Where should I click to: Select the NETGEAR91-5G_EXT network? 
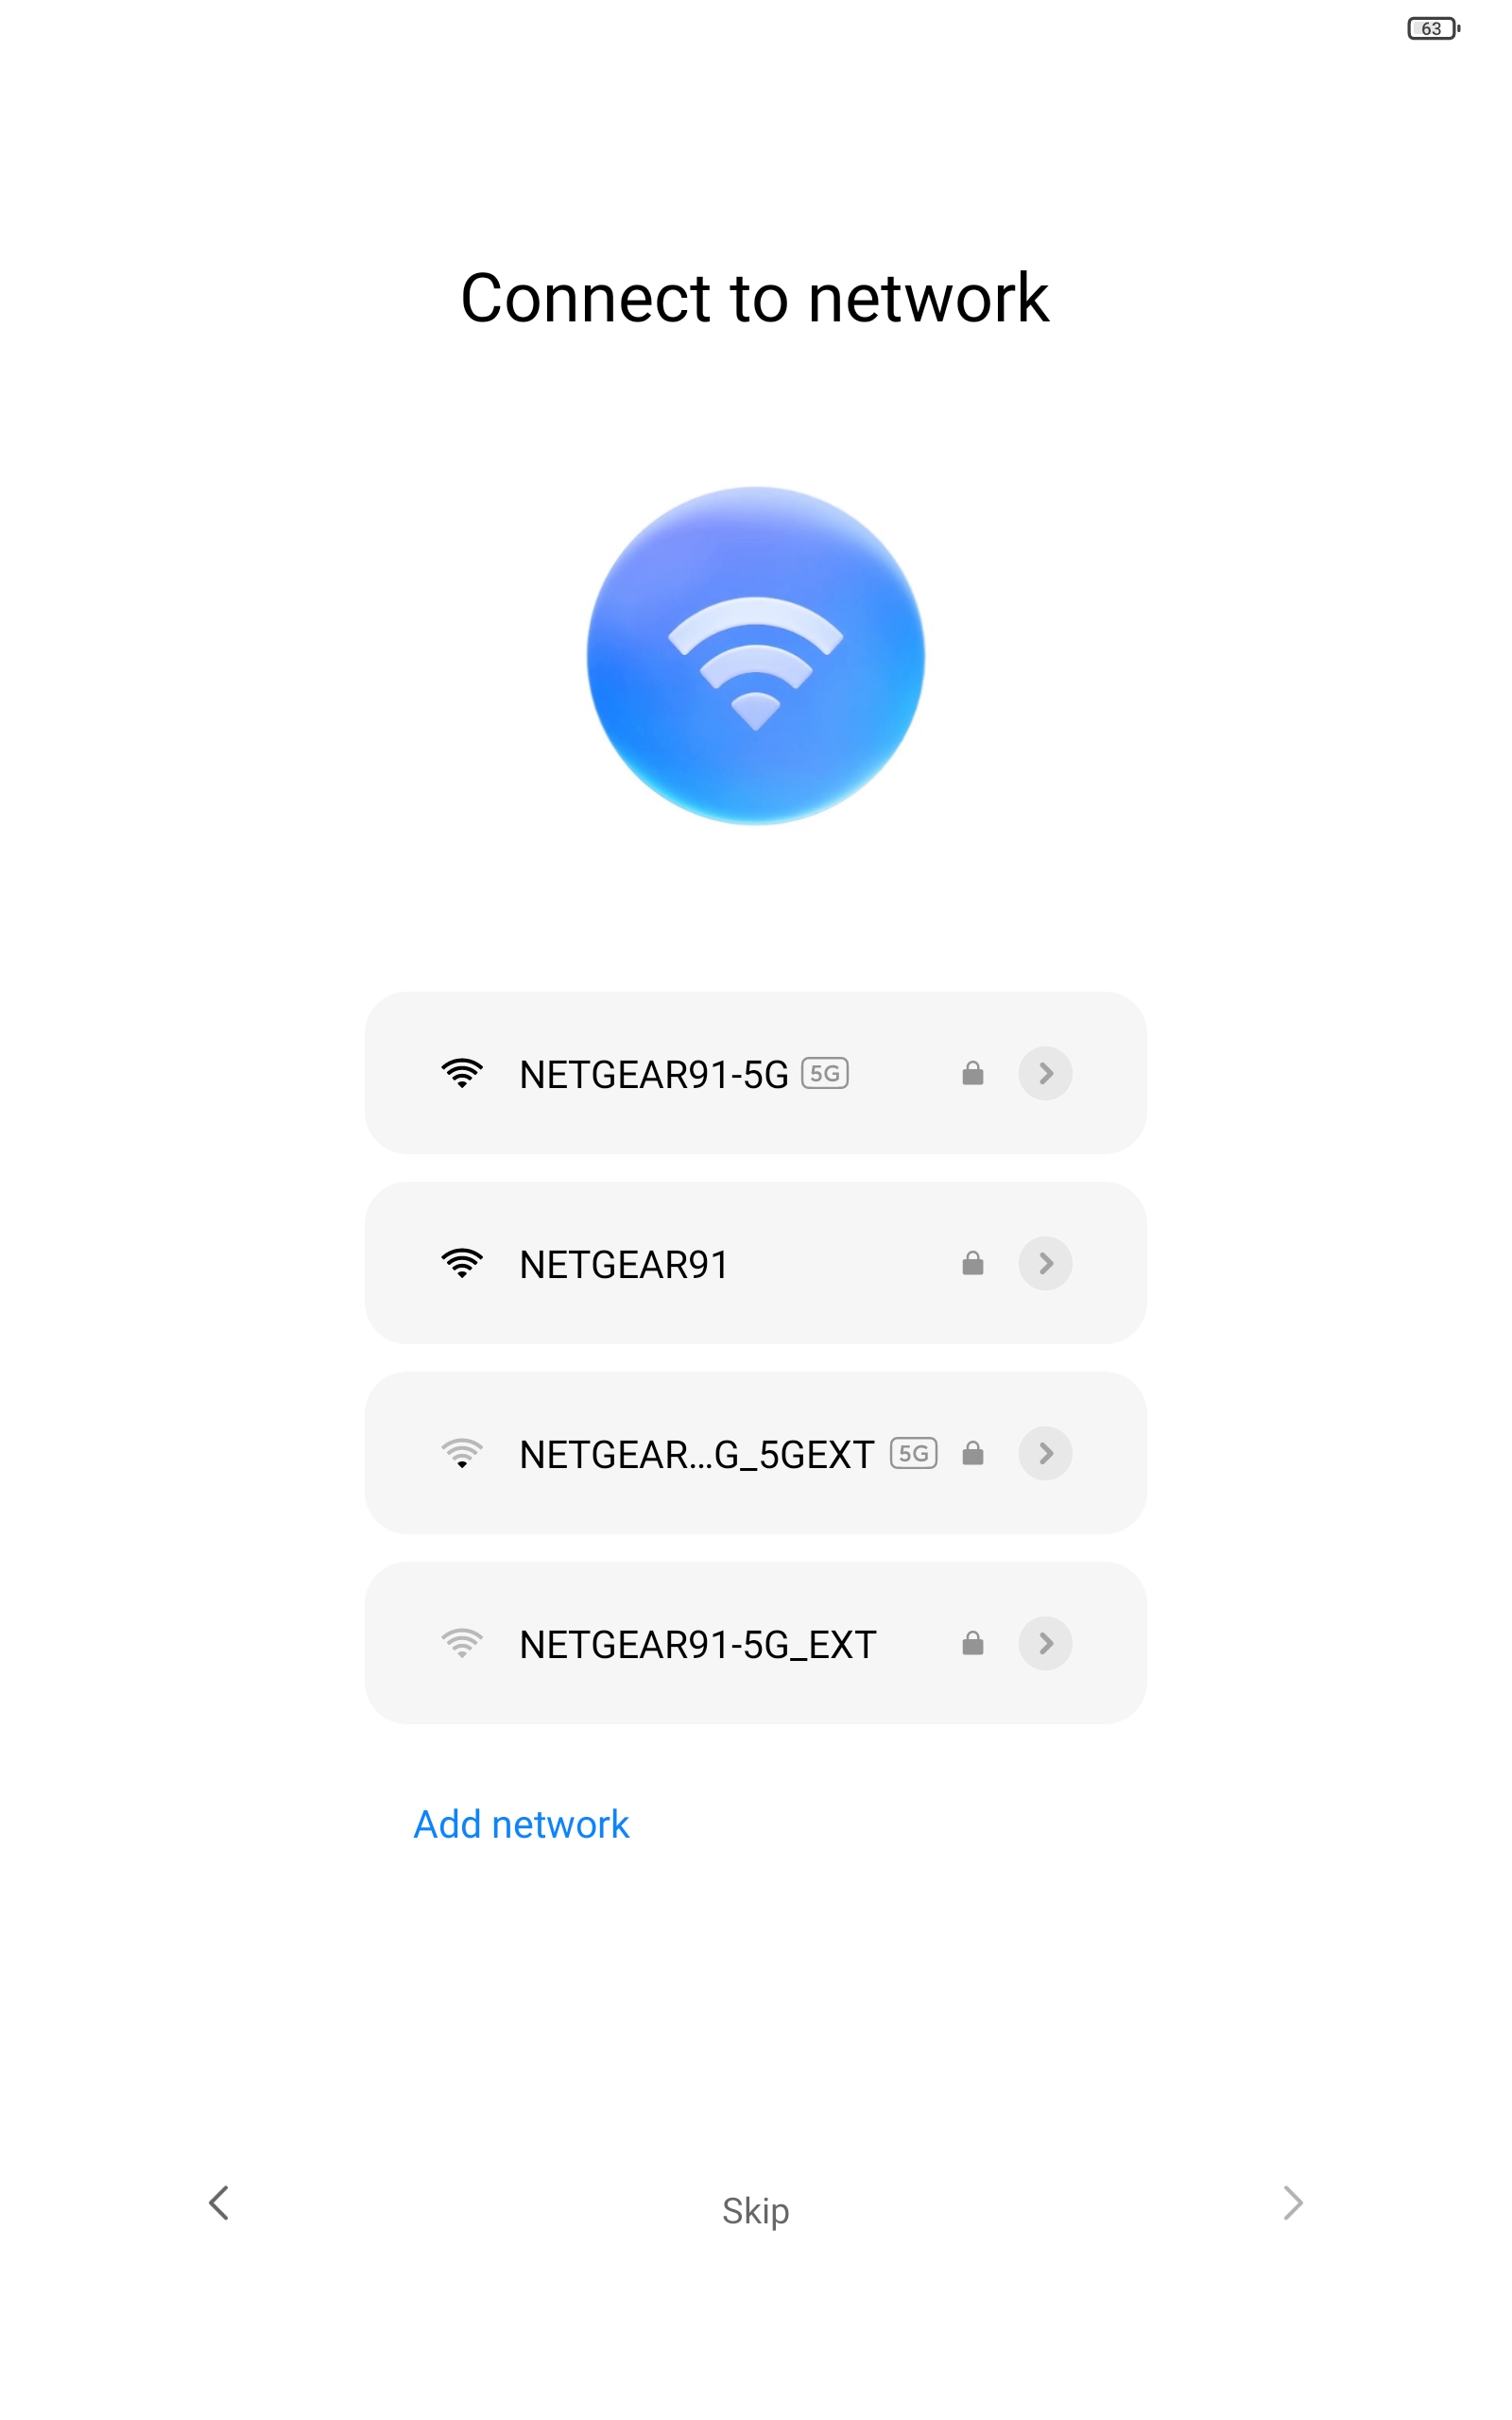click(x=755, y=1643)
